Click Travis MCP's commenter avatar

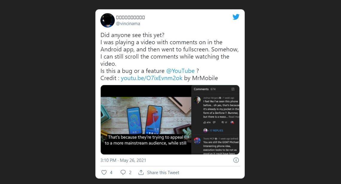[x=197, y=140]
